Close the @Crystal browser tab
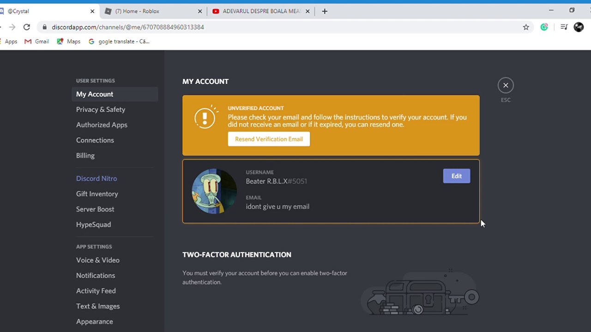The height and width of the screenshot is (332, 591). click(92, 12)
